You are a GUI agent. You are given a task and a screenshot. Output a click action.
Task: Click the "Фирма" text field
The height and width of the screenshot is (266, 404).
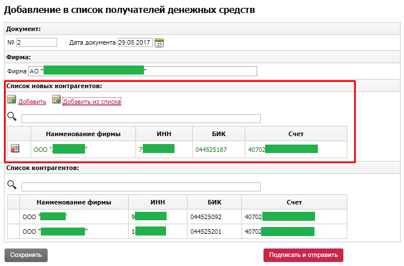[x=142, y=71]
